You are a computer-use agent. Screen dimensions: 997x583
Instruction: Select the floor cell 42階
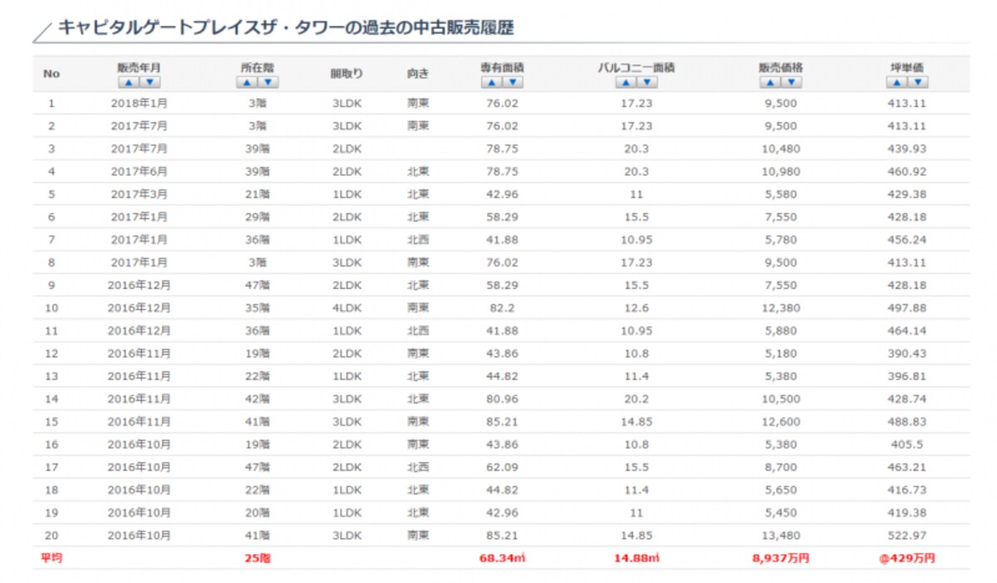tap(257, 399)
